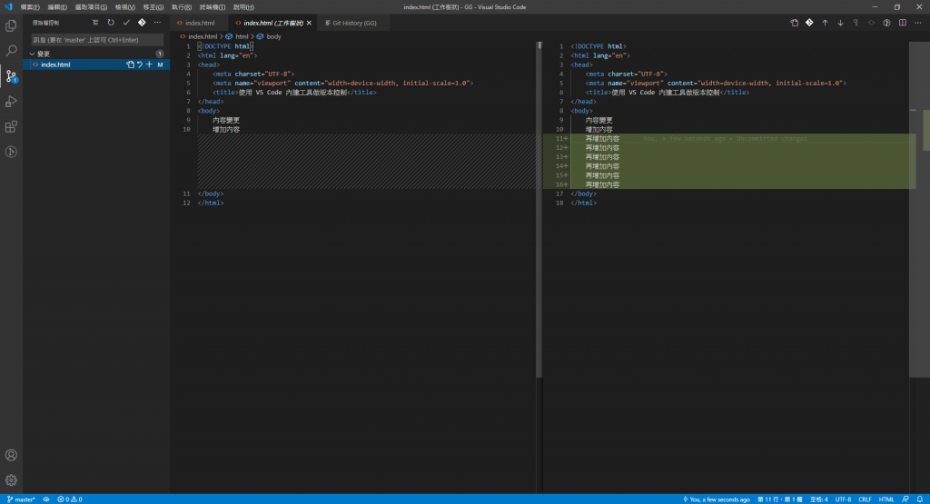This screenshot has height=504, width=930.
Task: Click the feedback icon in status bar
Action: click(905, 499)
